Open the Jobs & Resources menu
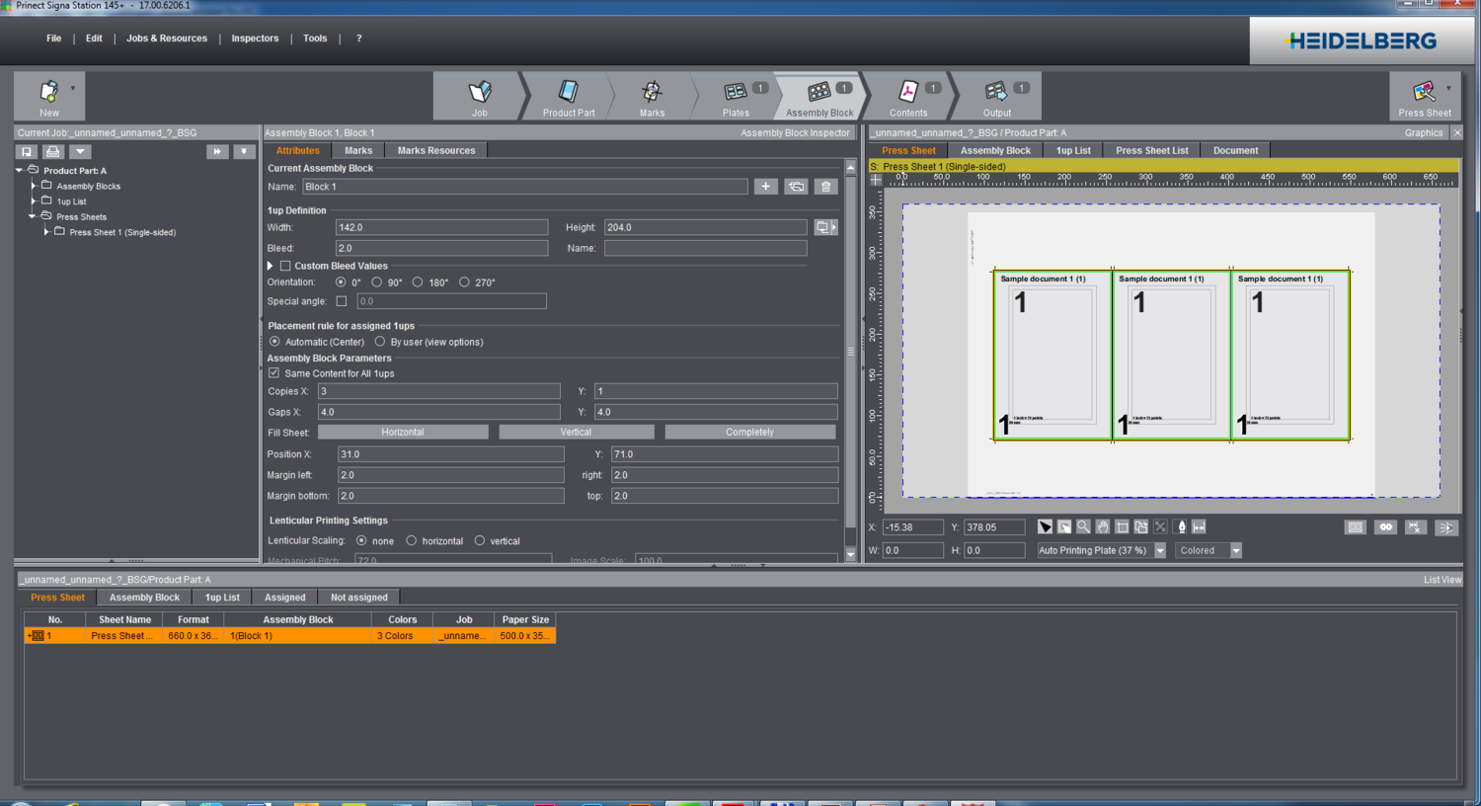1481x806 pixels. 167,39
